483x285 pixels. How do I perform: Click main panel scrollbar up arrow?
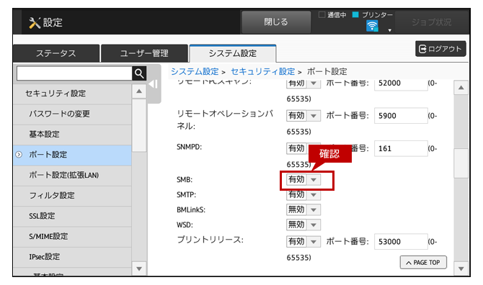(x=461, y=88)
